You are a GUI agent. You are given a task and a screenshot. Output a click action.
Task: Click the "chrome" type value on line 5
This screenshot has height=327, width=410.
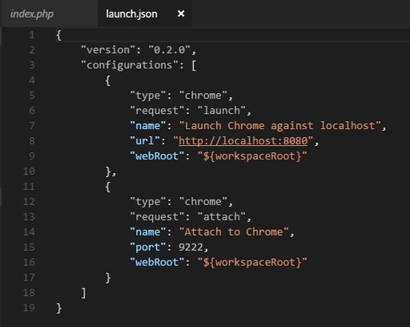coord(203,95)
